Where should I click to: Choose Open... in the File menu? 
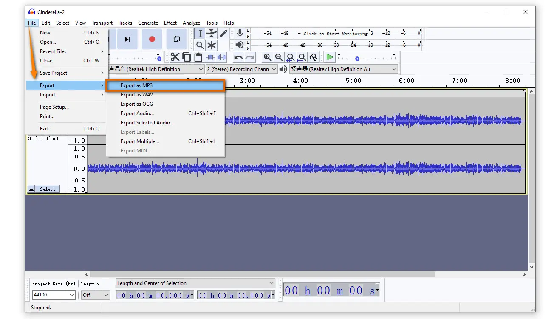[x=66, y=42]
